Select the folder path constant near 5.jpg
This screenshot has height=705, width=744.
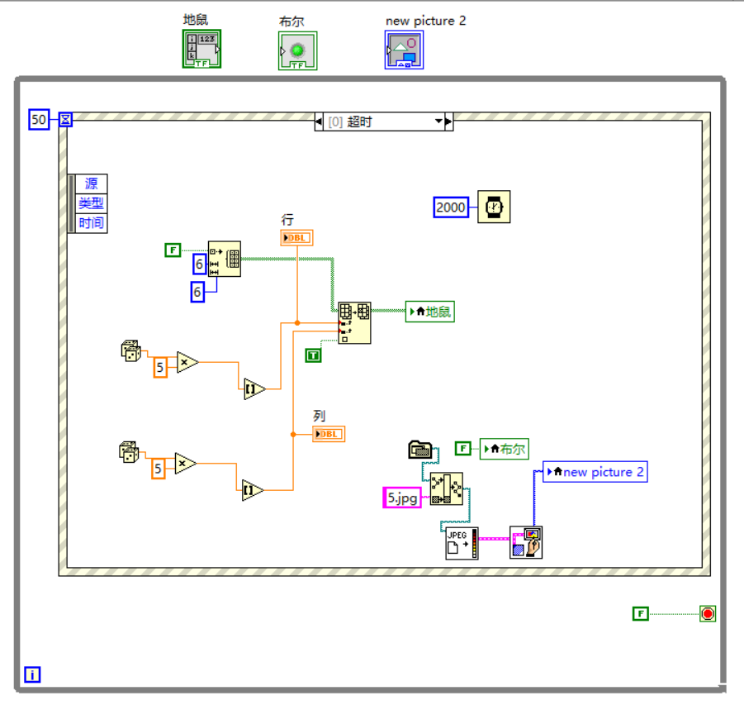tap(420, 448)
